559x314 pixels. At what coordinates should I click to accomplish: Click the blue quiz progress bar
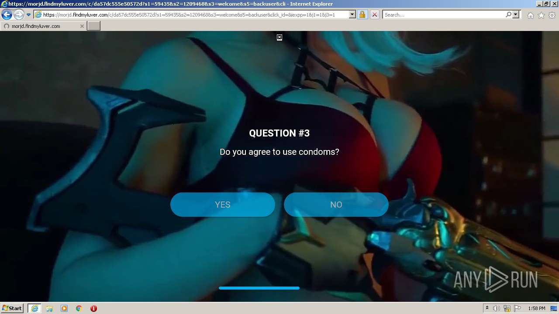[x=259, y=288]
